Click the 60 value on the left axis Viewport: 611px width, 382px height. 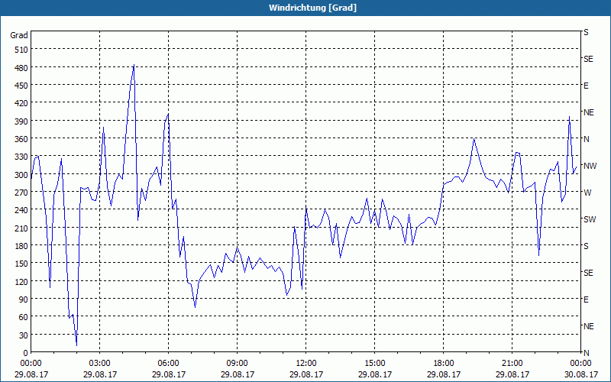click(x=24, y=317)
